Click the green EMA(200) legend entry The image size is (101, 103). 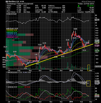[x=12, y=32]
